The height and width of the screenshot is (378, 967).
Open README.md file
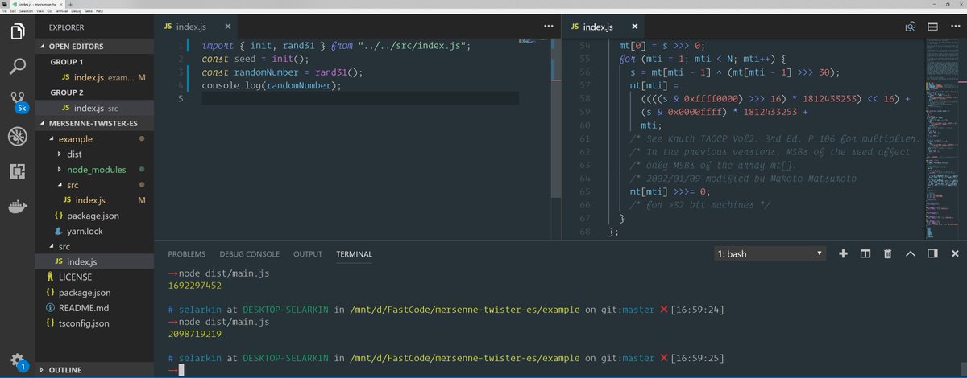tap(94, 308)
